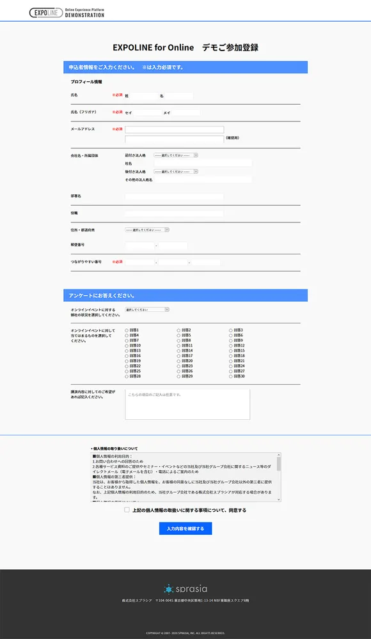Click the セイ furigana field

pyautogui.click(x=148, y=112)
